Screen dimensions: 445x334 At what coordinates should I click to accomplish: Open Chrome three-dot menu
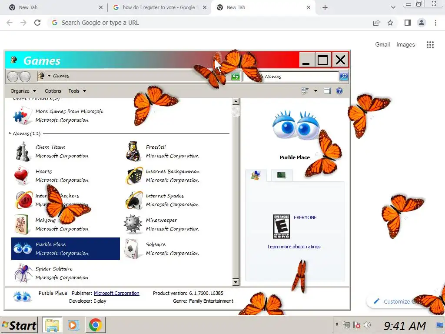(435, 23)
